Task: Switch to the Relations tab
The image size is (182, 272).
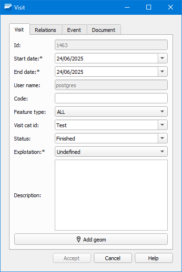Action: [46, 30]
